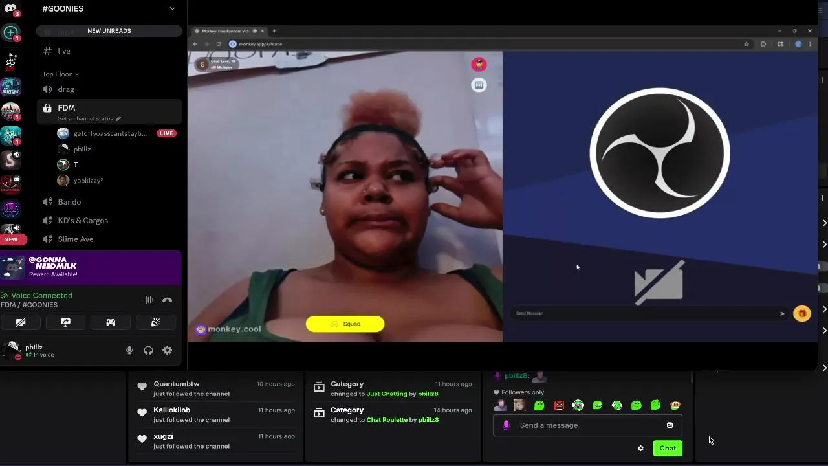Screen dimensions: 828x466
Task: Expand the #GOONIES server menu
Action: (x=172, y=8)
